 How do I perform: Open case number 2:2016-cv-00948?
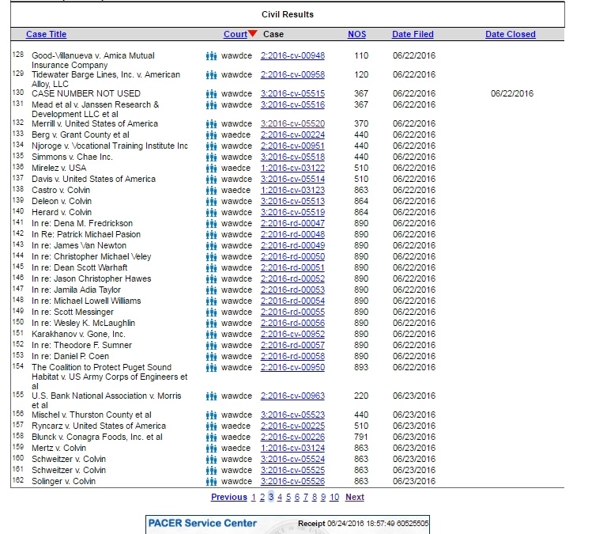point(292,56)
